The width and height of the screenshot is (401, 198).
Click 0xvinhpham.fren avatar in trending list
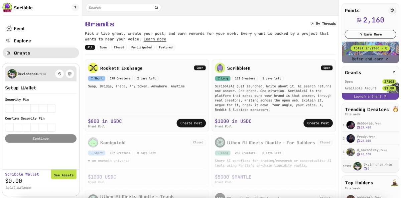tap(358, 166)
